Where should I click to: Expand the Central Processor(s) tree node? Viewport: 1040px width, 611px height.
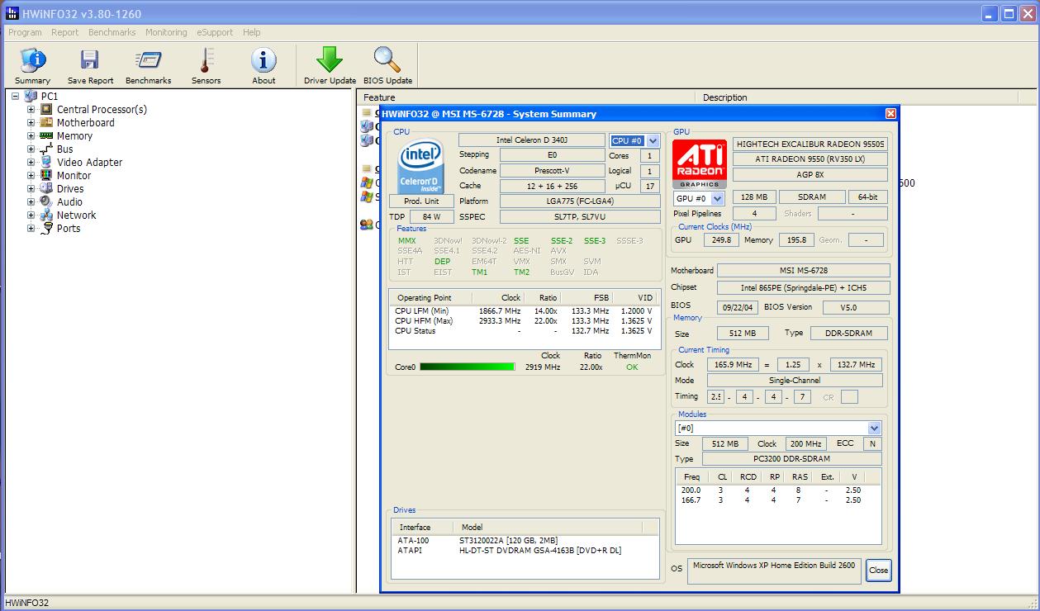click(x=31, y=109)
